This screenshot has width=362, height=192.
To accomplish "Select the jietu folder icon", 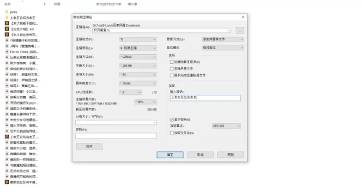I will click(x=7, y=12).
